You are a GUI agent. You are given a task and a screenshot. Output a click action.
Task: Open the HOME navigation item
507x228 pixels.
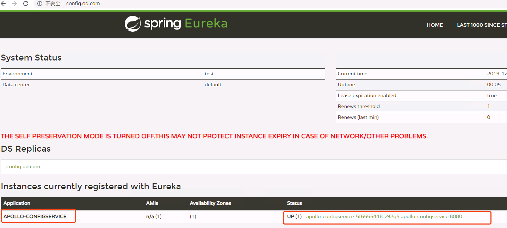(x=435, y=25)
